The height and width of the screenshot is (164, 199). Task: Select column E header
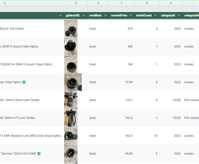pyautogui.click(x=98, y=3)
